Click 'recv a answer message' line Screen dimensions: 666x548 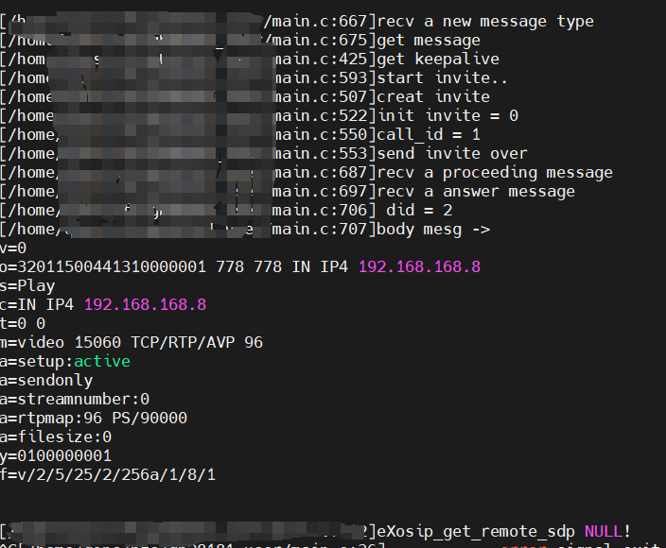pos(476,191)
